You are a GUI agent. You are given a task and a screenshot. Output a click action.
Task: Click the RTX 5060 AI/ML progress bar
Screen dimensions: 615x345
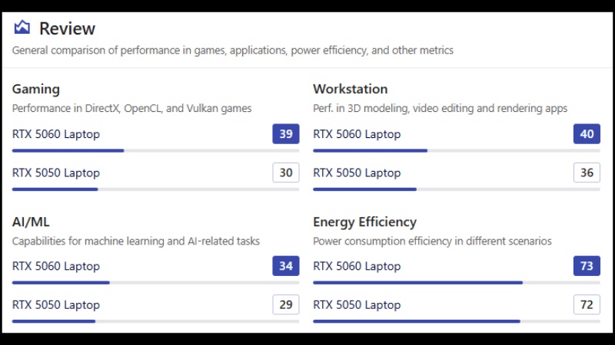pyautogui.click(x=156, y=283)
